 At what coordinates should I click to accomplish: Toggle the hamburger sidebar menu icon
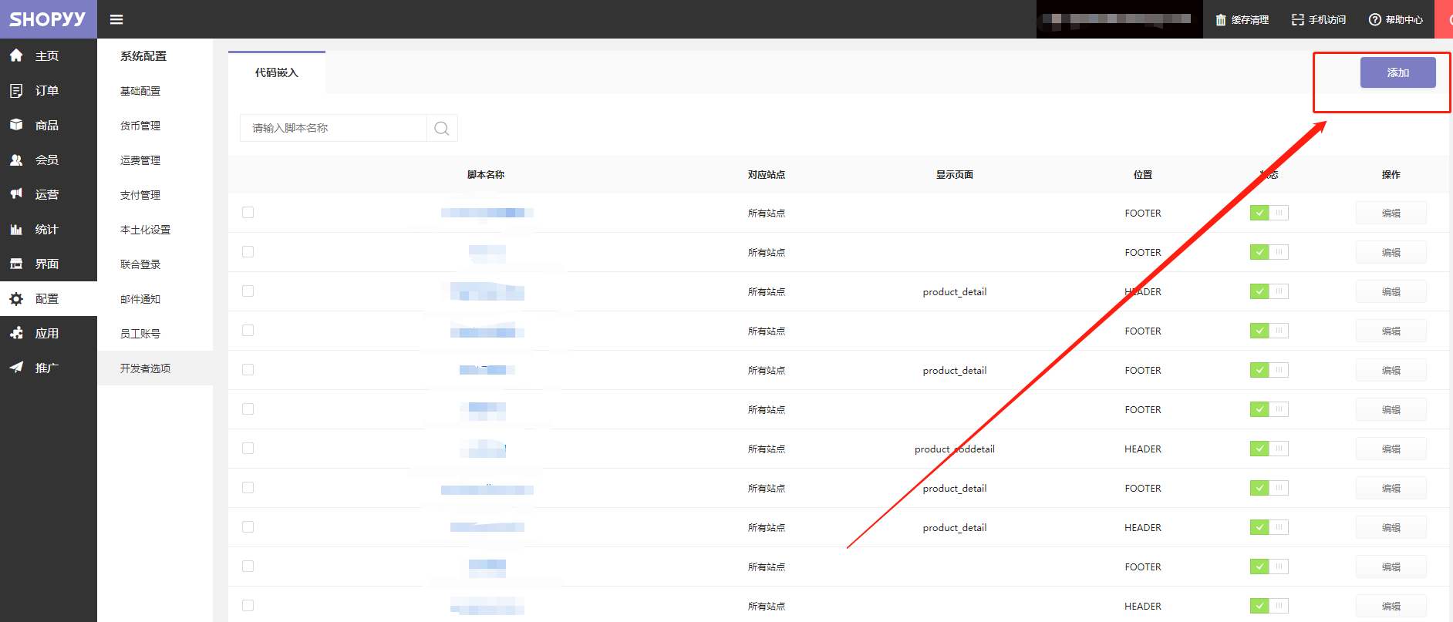(x=116, y=19)
